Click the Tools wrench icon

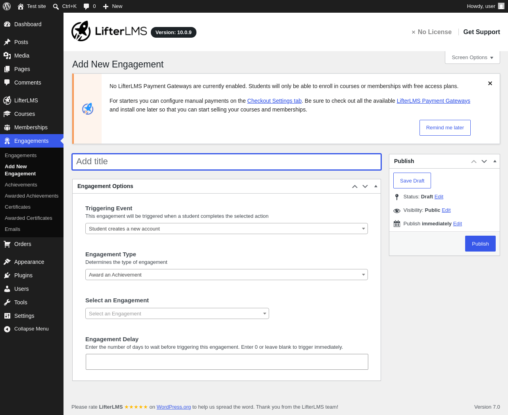click(7, 302)
